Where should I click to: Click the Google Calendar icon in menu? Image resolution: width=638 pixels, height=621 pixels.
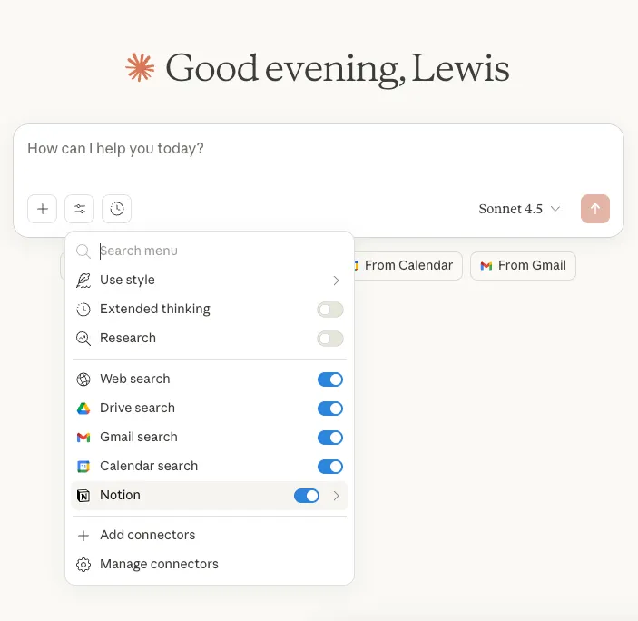click(83, 467)
